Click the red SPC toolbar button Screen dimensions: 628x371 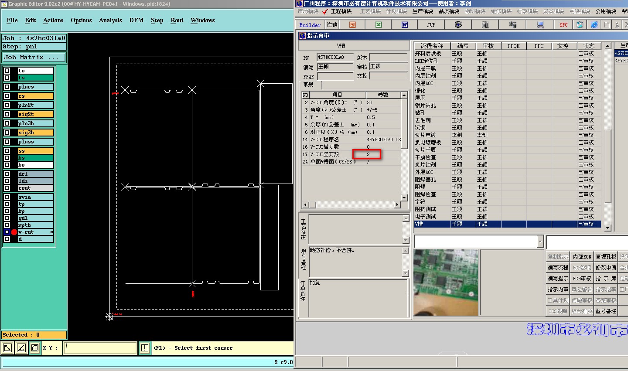pos(563,25)
